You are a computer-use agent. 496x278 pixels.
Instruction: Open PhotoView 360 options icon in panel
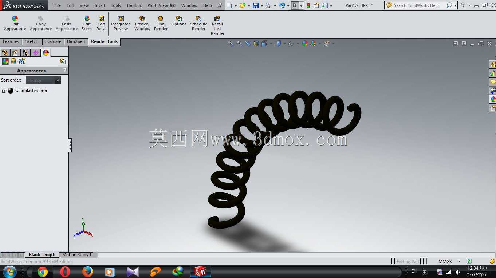tap(63, 61)
